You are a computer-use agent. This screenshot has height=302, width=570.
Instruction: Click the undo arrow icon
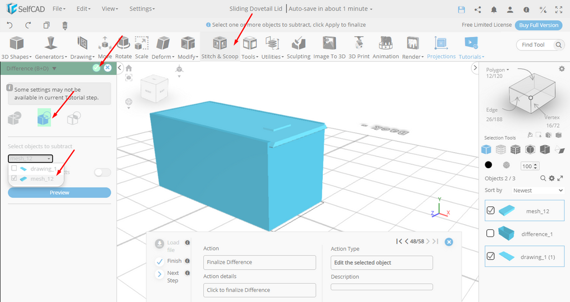coord(10,25)
